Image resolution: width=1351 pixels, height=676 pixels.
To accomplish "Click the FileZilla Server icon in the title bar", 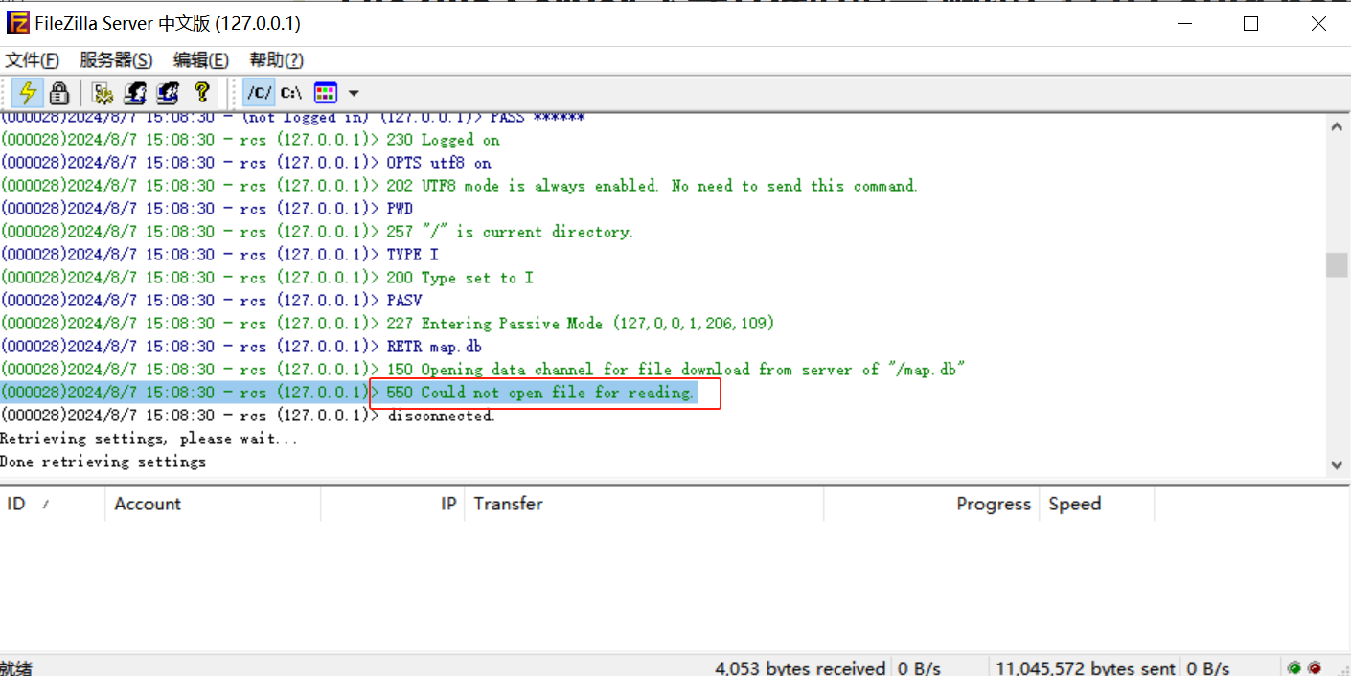I will pos(17,23).
